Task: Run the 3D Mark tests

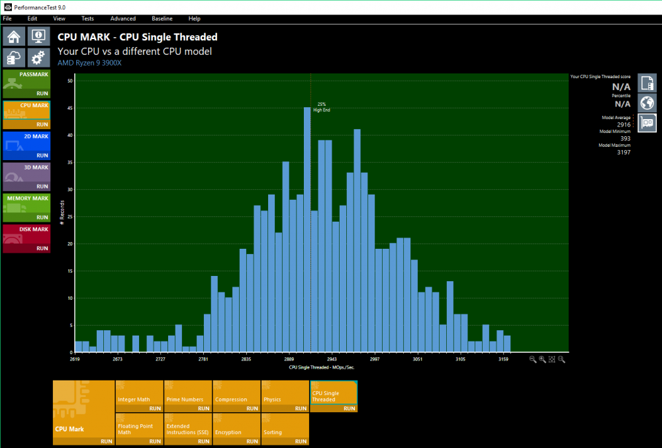Action: coord(42,187)
